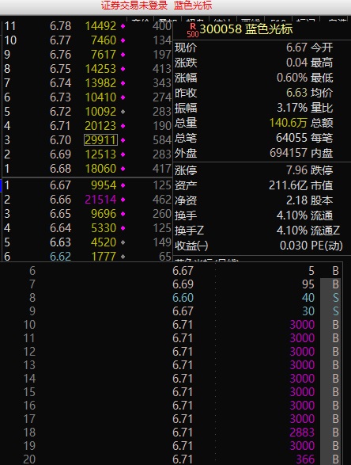Click the 蓝色光标 name in the title bar

(x=193, y=6)
